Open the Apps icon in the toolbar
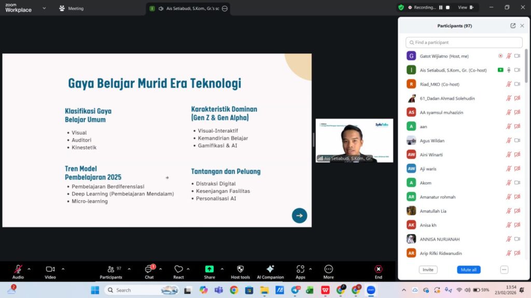The width and height of the screenshot is (531, 298). pos(300,269)
